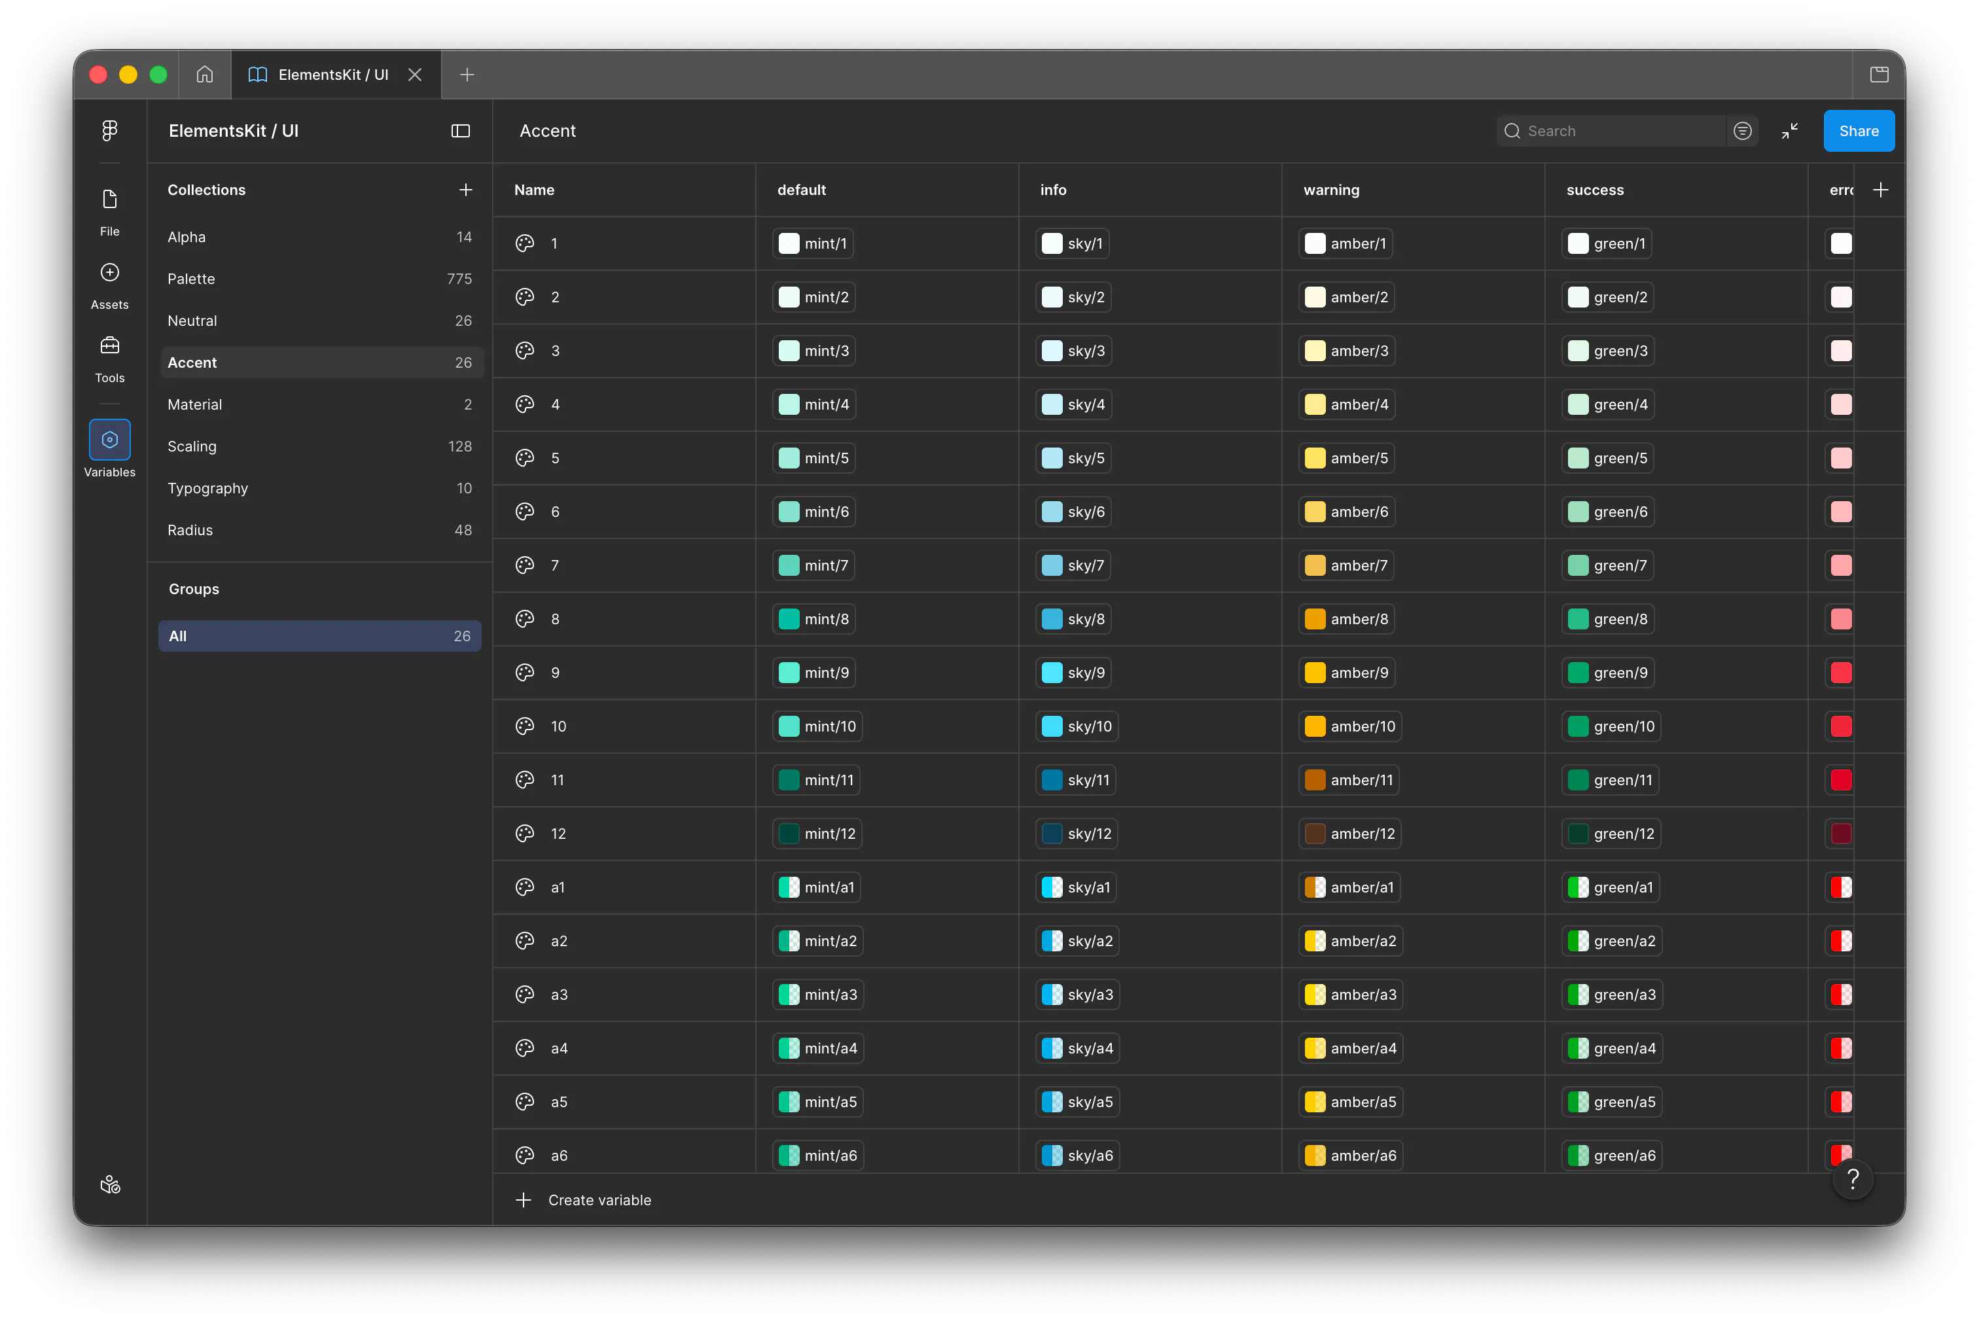Click the error swatch in row 9
The width and height of the screenshot is (1979, 1323).
(1841, 673)
